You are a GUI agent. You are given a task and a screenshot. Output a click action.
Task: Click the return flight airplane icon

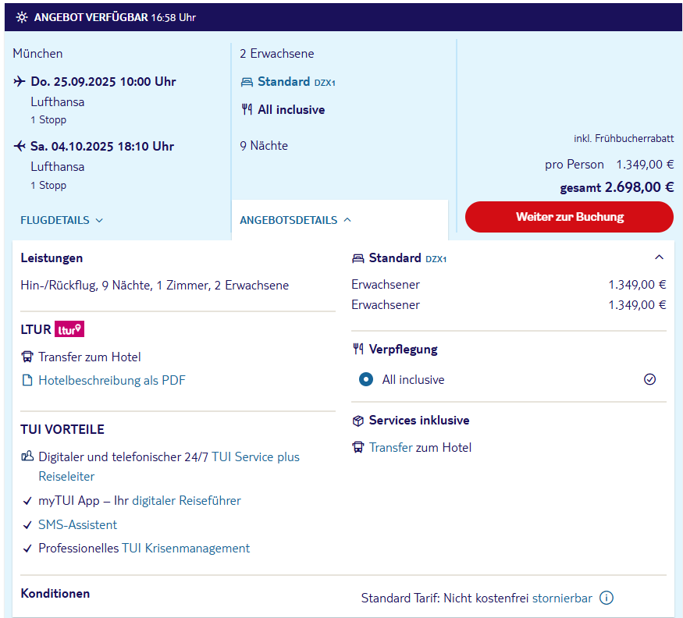(x=20, y=146)
